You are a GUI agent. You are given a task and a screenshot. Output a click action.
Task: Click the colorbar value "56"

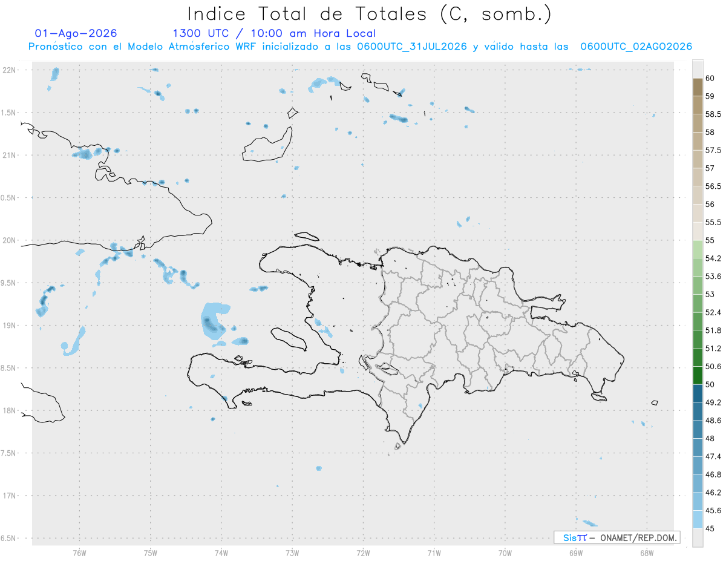point(710,204)
